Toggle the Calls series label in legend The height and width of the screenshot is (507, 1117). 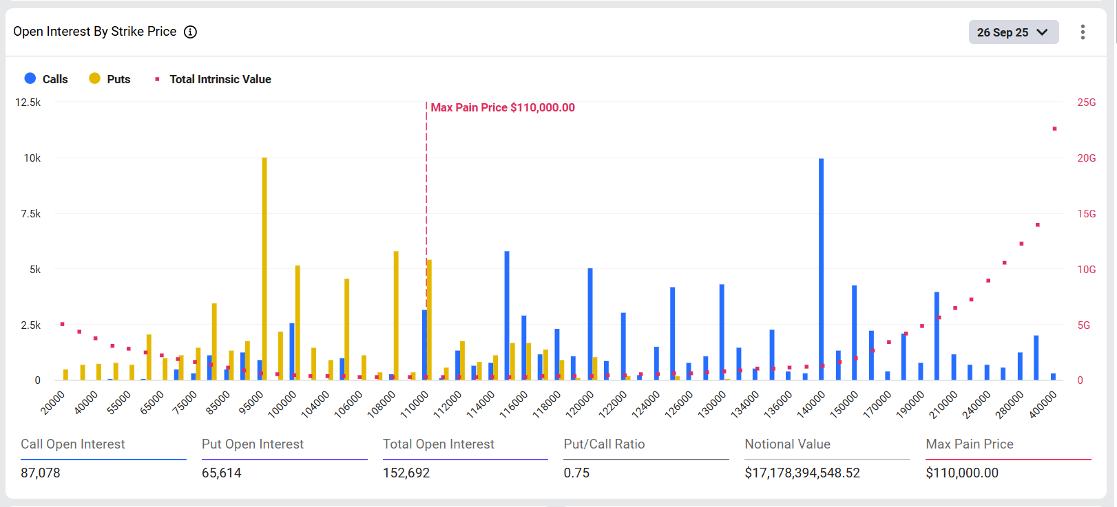(55, 79)
